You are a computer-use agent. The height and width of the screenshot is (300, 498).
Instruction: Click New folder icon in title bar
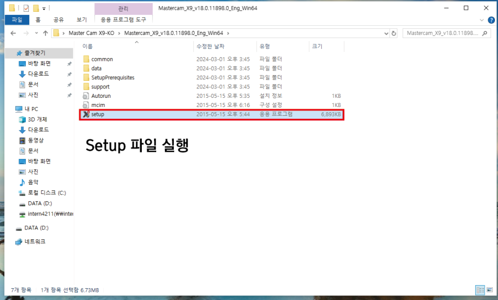36,8
